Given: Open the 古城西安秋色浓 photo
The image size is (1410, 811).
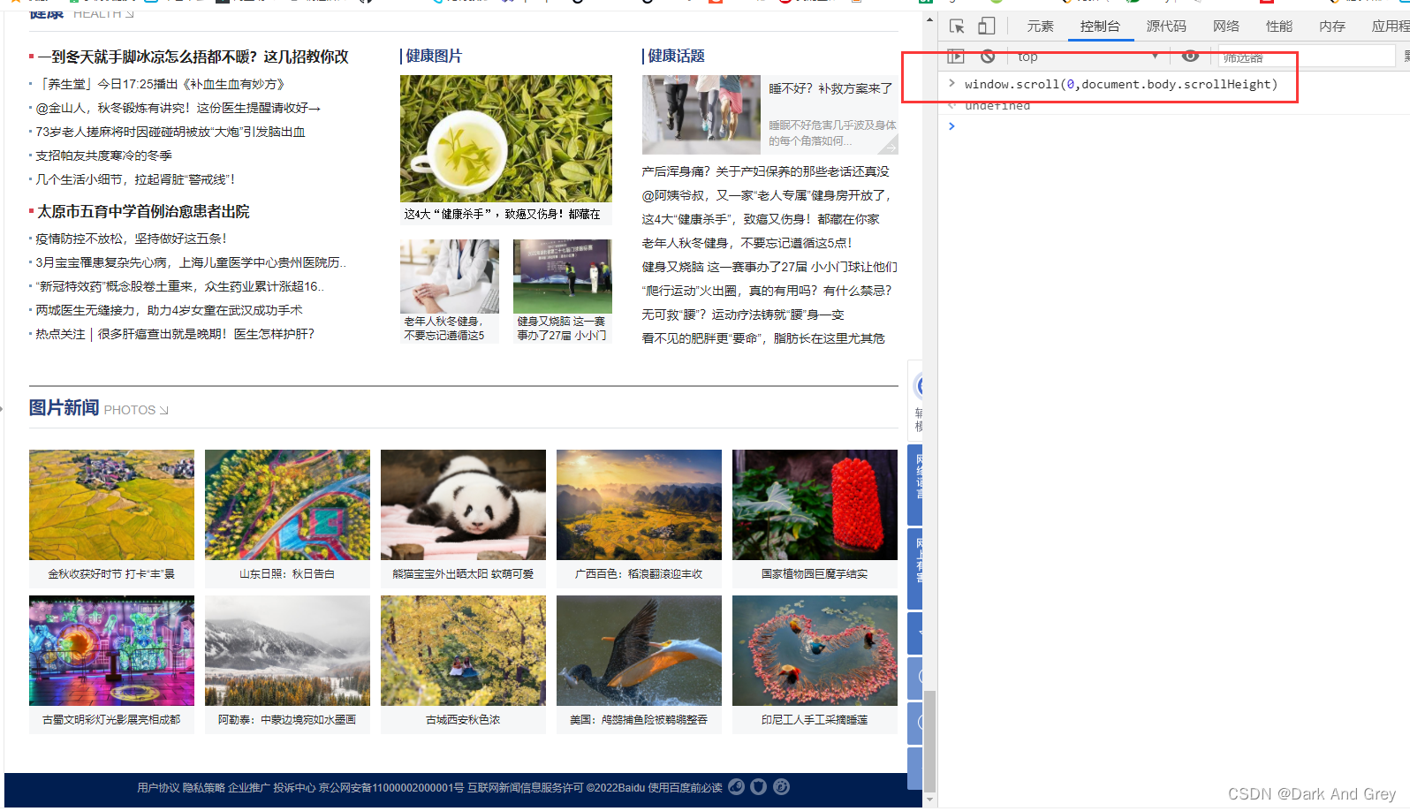Looking at the screenshot, I should (x=463, y=651).
